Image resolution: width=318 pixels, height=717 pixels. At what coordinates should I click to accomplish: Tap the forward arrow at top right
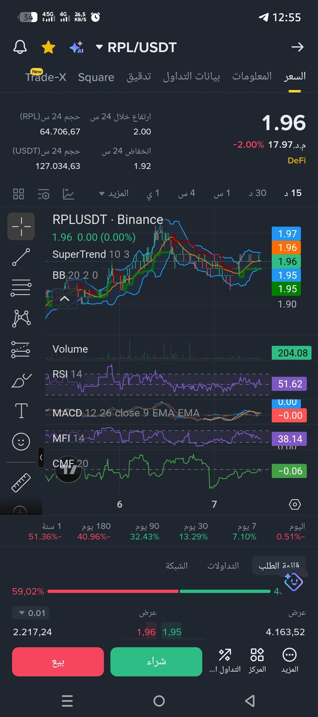click(297, 47)
